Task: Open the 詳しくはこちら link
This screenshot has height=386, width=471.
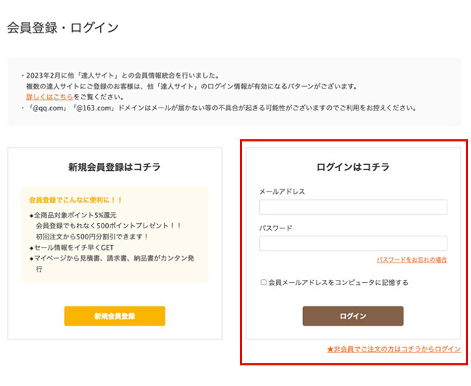Action: [49, 97]
